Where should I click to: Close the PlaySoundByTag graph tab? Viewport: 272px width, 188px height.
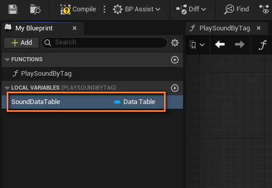259,28
